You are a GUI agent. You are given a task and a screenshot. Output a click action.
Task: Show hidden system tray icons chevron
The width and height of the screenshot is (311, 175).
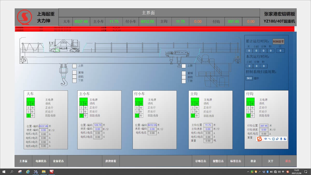click(248, 172)
